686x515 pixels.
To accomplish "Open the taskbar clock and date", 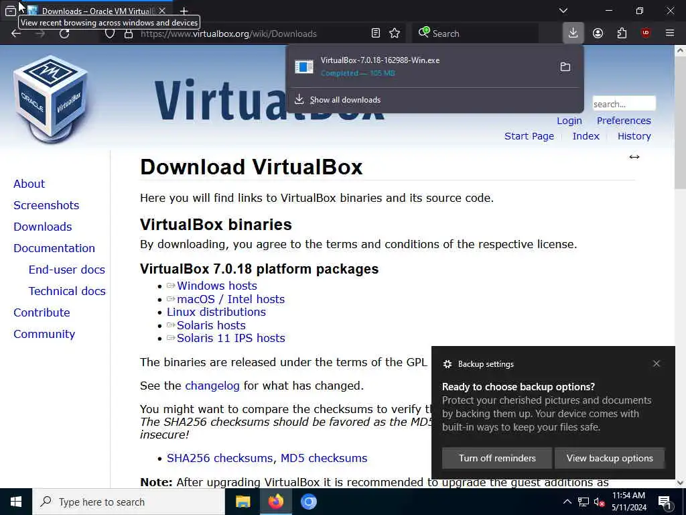I will (x=628, y=502).
